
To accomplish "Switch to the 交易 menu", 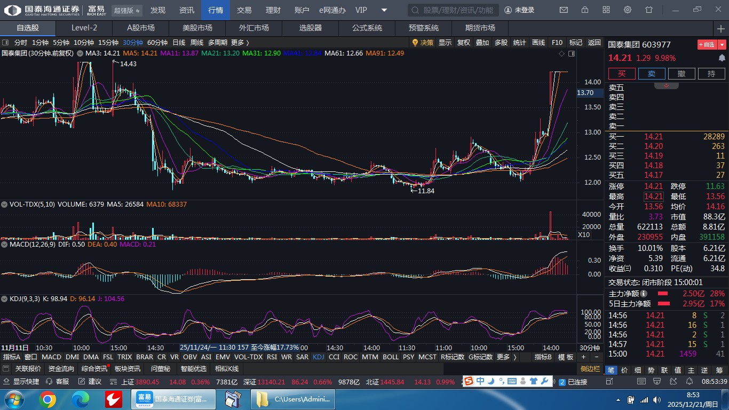I will point(244,10).
